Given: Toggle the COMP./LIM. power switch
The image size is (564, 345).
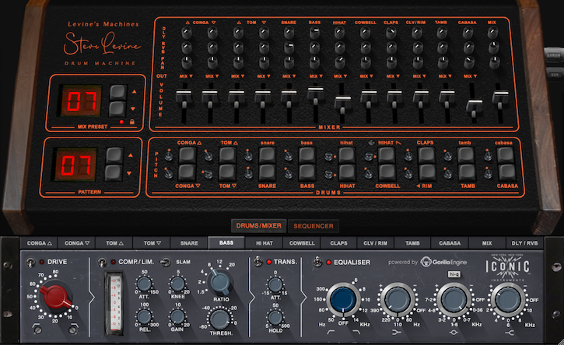Looking at the screenshot, I should tap(103, 262).
